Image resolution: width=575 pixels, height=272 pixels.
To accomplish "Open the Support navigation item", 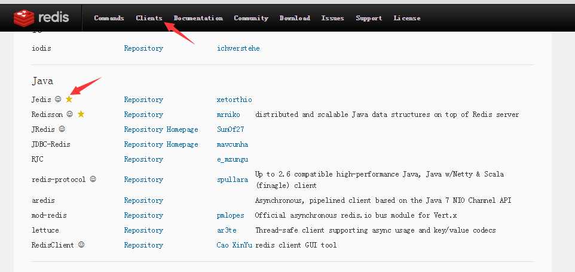I will coord(369,18).
